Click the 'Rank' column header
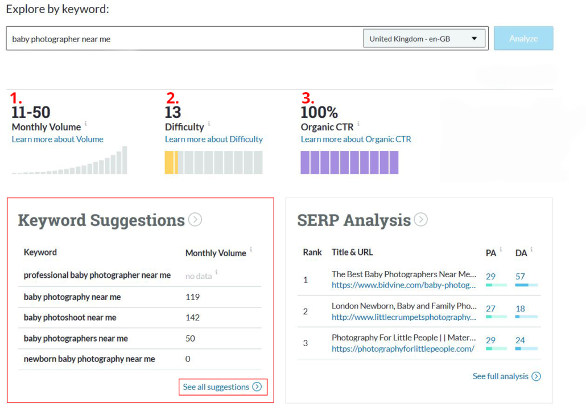The height and width of the screenshot is (415, 586). point(312,252)
